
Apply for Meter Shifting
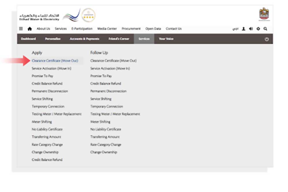point(42,122)
